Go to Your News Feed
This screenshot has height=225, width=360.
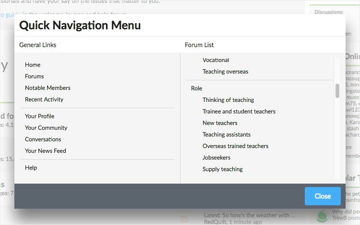(46, 151)
